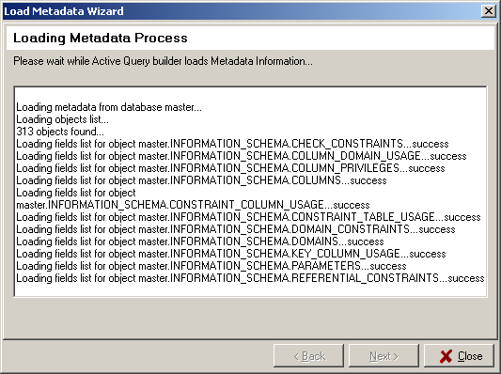The height and width of the screenshot is (374, 501).
Task: Click the DOMAIN_CONSTRAINTS success log line
Action: point(236,229)
